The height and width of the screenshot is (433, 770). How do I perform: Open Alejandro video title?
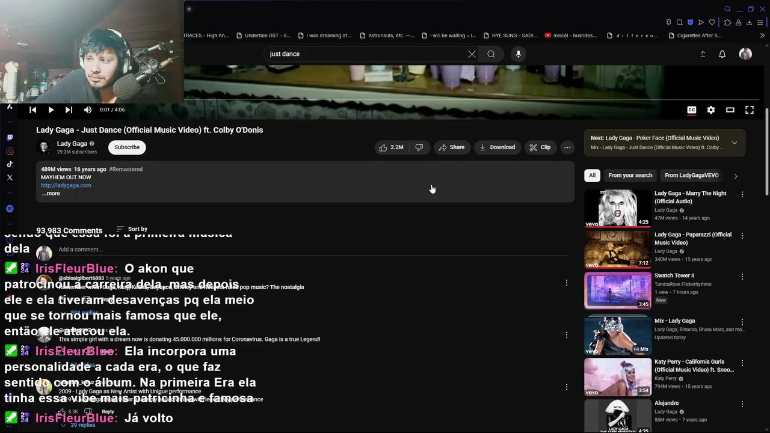[667, 403]
